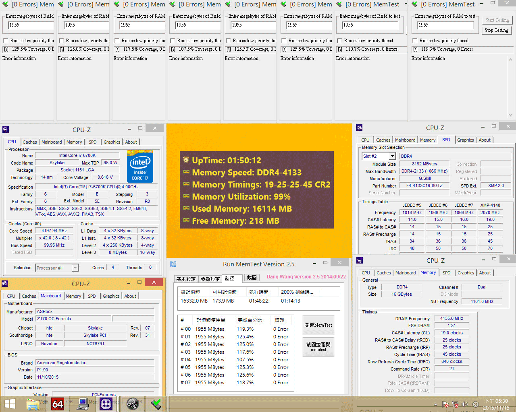Click the Action Center flag tray icon
This screenshot has width=516, height=412.
[x=445, y=404]
